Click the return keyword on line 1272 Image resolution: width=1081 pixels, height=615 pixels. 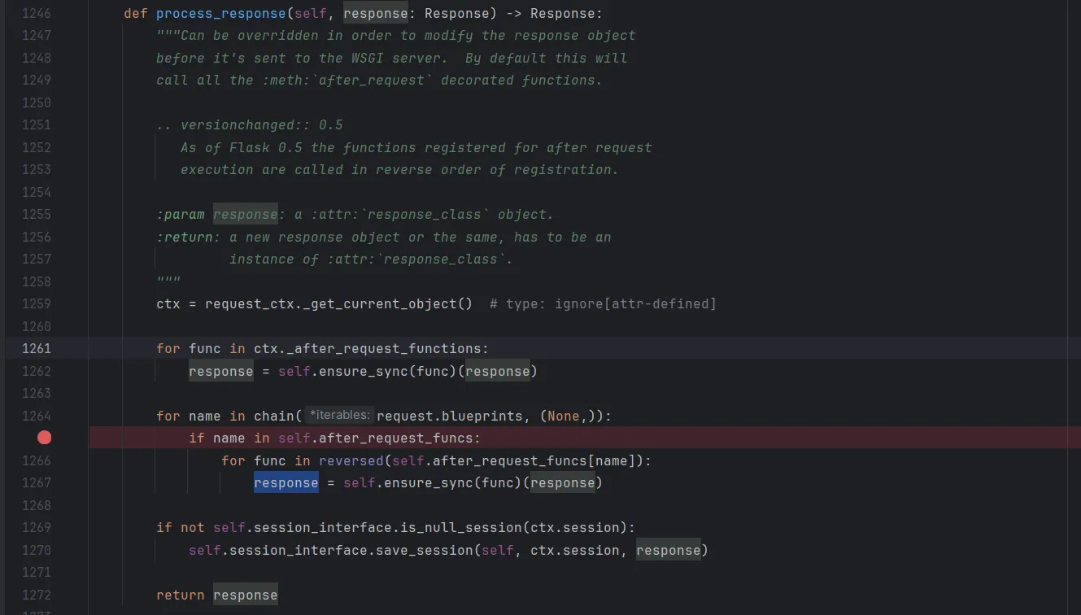[181, 595]
